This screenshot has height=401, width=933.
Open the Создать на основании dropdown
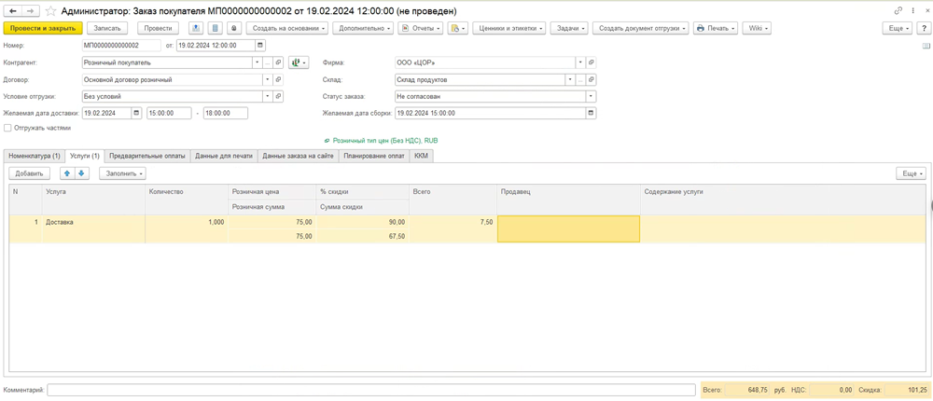click(x=286, y=28)
